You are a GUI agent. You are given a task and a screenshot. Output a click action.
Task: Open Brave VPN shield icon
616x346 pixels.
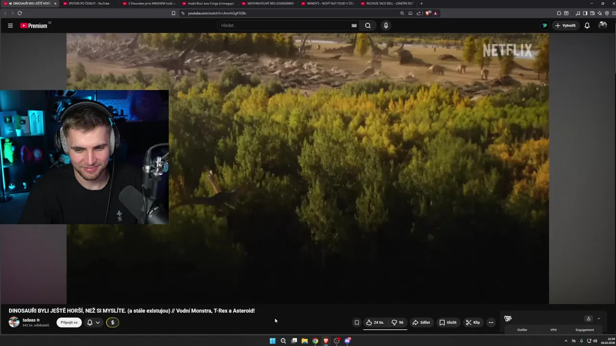(x=606, y=13)
